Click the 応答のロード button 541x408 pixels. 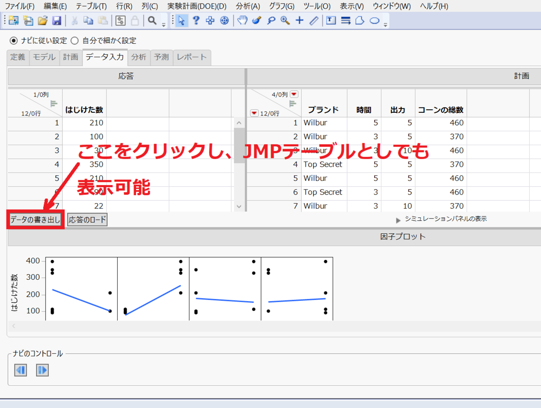click(87, 219)
